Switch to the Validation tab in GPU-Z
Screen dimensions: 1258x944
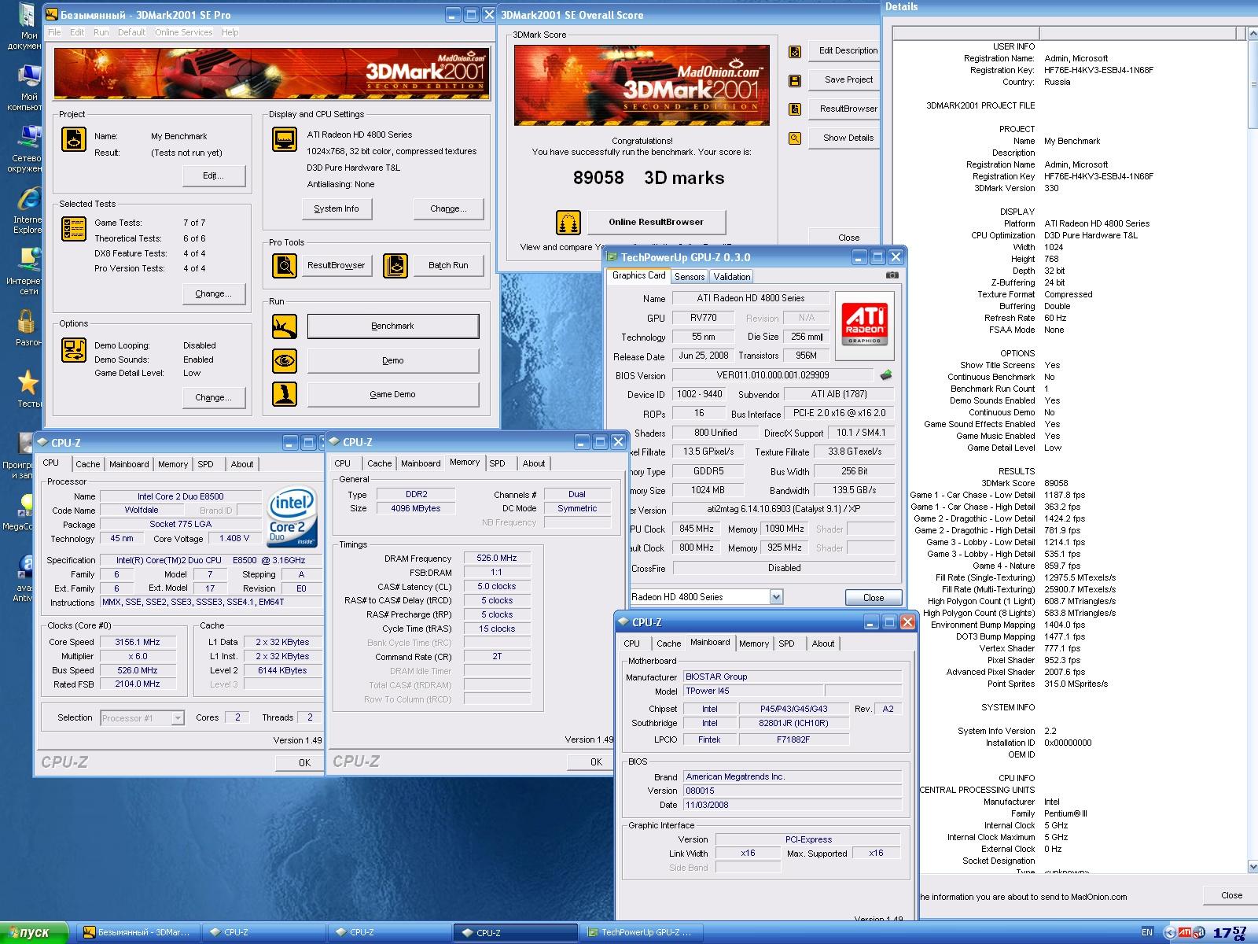pos(732,277)
